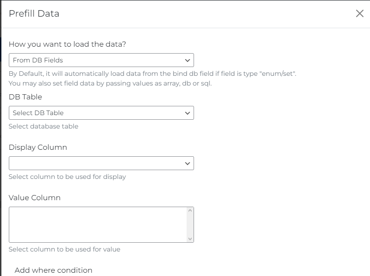Expand the empty Display Column dropdown
Screen dimensions: 370x276
coord(101,163)
